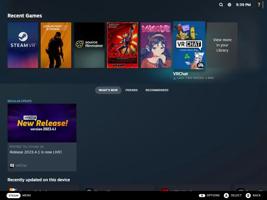Switch to the Friends tab
The height and width of the screenshot is (200, 267).
point(131,90)
